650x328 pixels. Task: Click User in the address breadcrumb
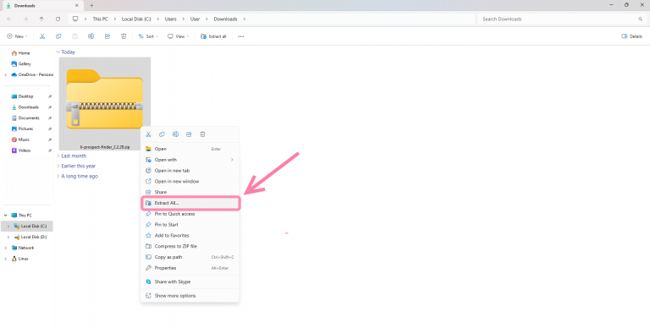pos(195,19)
